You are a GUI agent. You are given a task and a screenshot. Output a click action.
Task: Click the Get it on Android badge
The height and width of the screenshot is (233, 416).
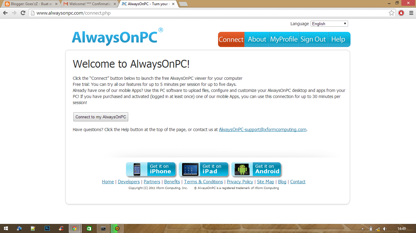tap(256, 169)
